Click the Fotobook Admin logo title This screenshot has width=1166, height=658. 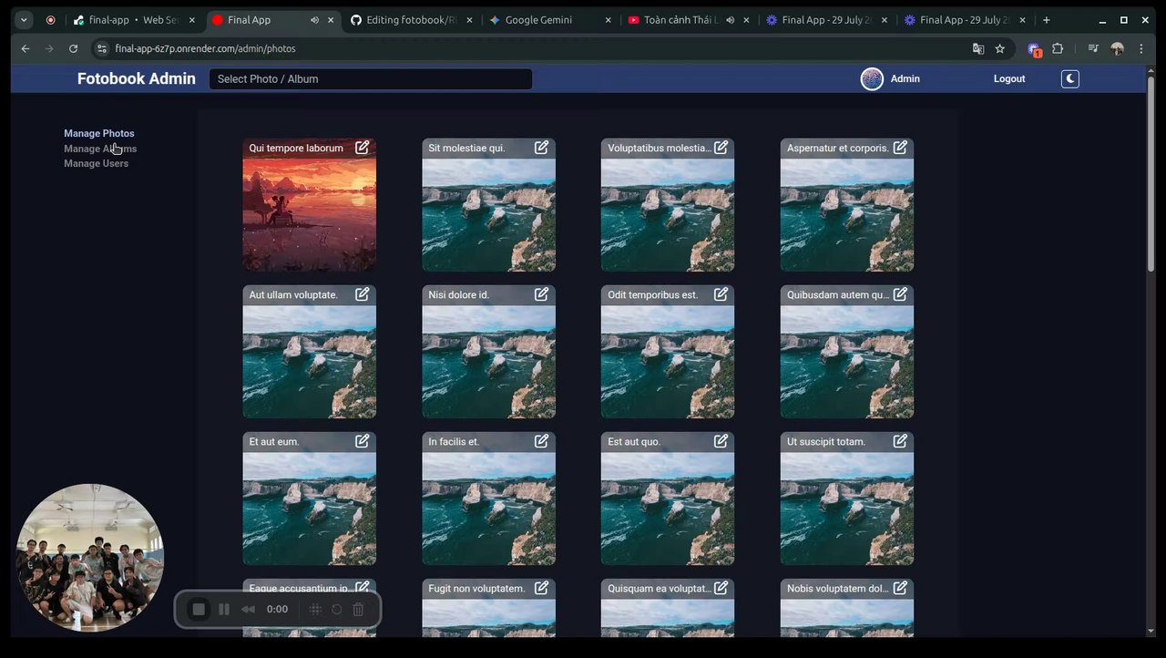(x=137, y=79)
